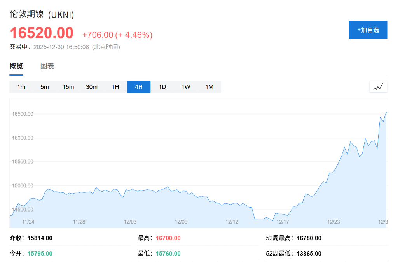The width and height of the screenshot is (398, 268).
Task: Switch to the 1W interval
Action: click(185, 87)
